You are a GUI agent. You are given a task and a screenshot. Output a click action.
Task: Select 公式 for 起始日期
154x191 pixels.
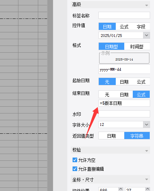pyautogui.click(x=141, y=81)
